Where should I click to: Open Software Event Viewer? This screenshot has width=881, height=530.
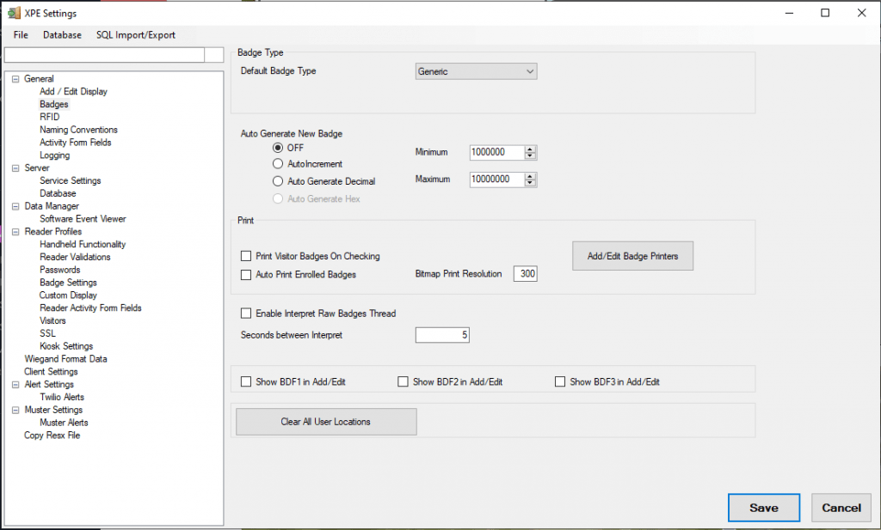(83, 219)
